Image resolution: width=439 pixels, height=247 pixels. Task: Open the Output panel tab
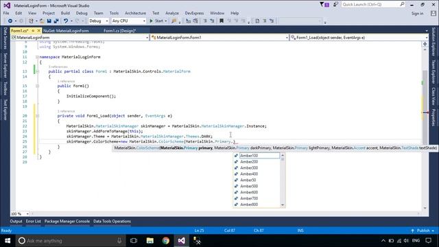tap(16, 221)
